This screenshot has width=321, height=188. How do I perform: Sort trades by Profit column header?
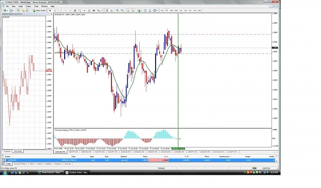[x=272, y=157]
